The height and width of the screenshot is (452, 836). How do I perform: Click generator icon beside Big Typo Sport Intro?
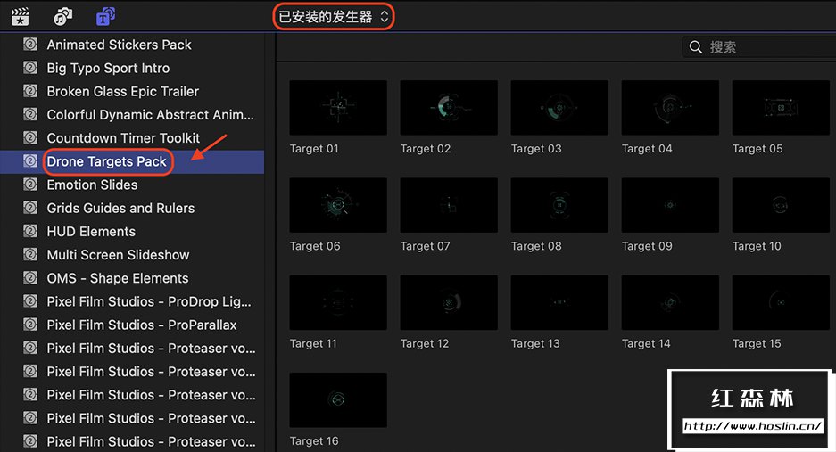coord(30,68)
